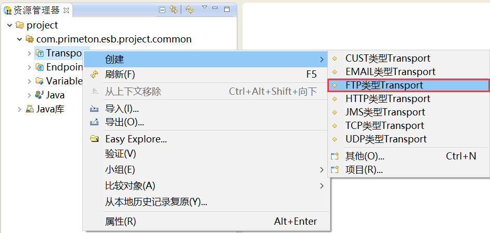
Task: Close the 资源管理器 tab with its X
Action: pos(65,10)
